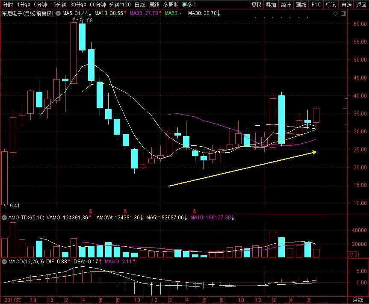Click the MACD: 2.11 value
This screenshot has width=369, height=304.
(120, 262)
